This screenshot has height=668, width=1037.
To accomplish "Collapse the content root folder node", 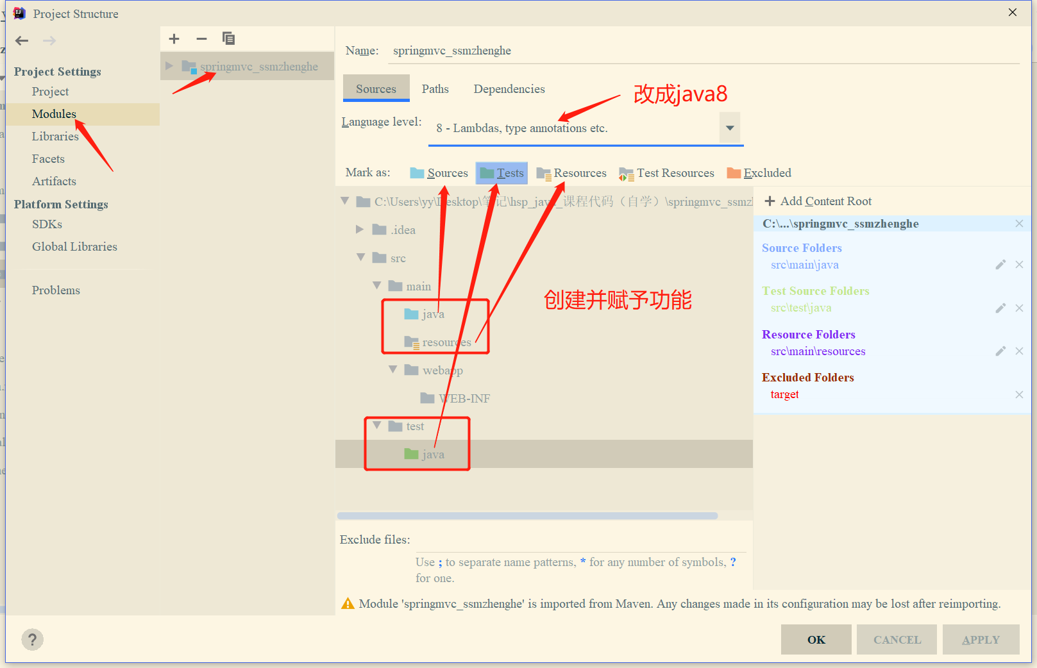I will point(344,201).
